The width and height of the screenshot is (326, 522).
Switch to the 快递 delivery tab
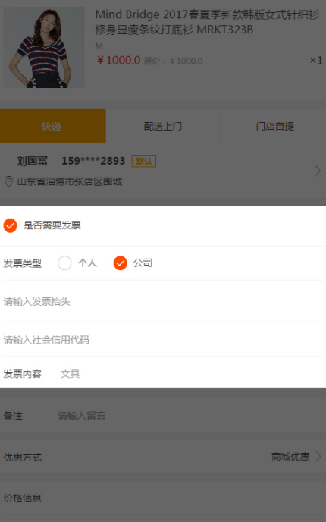point(53,126)
